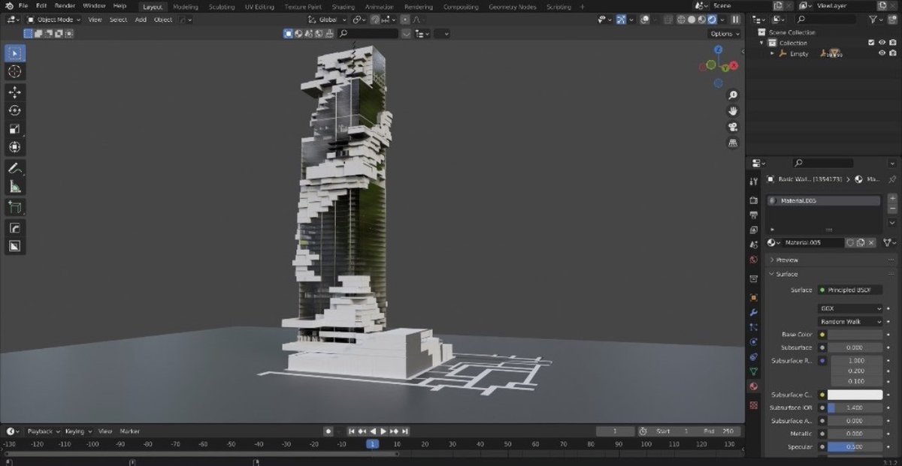Open the Material properties tab
The width and height of the screenshot is (902, 466).
click(x=754, y=386)
